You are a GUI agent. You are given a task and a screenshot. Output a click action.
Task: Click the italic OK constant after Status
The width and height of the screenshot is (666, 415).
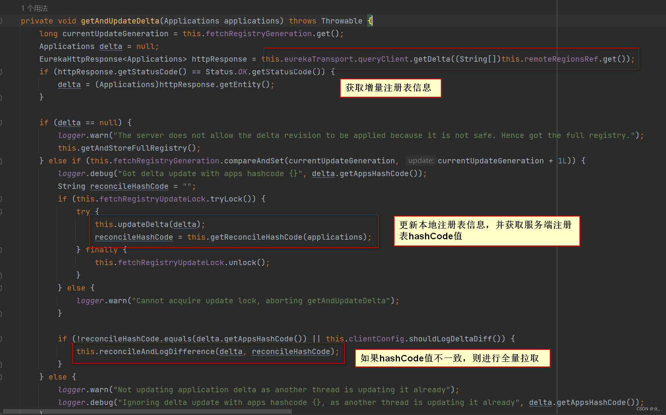click(x=243, y=72)
